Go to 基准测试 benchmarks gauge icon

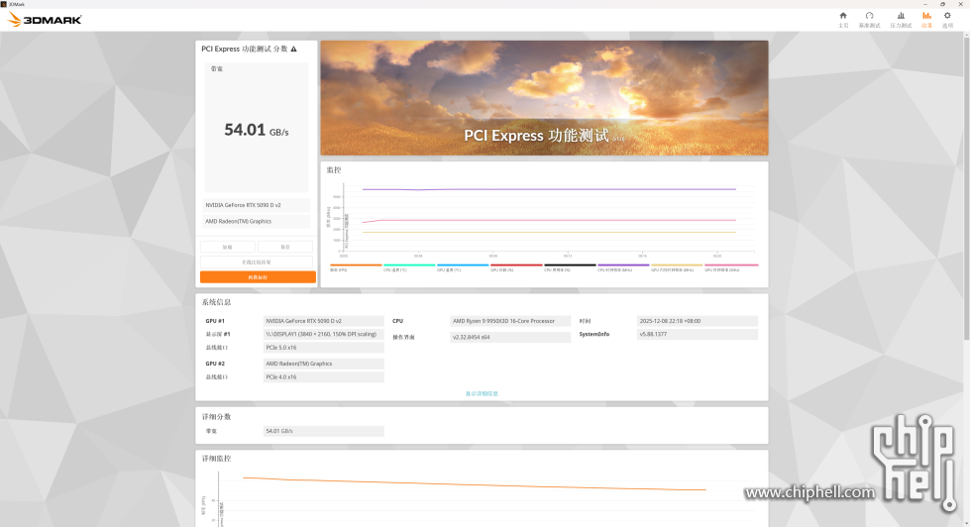click(869, 18)
